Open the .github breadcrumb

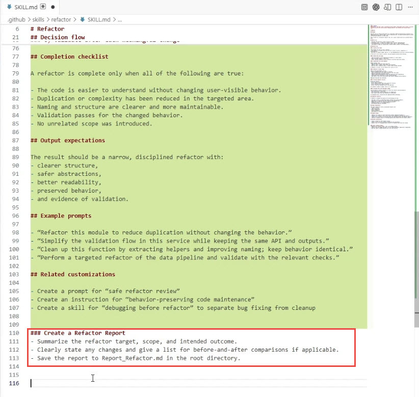16,19
